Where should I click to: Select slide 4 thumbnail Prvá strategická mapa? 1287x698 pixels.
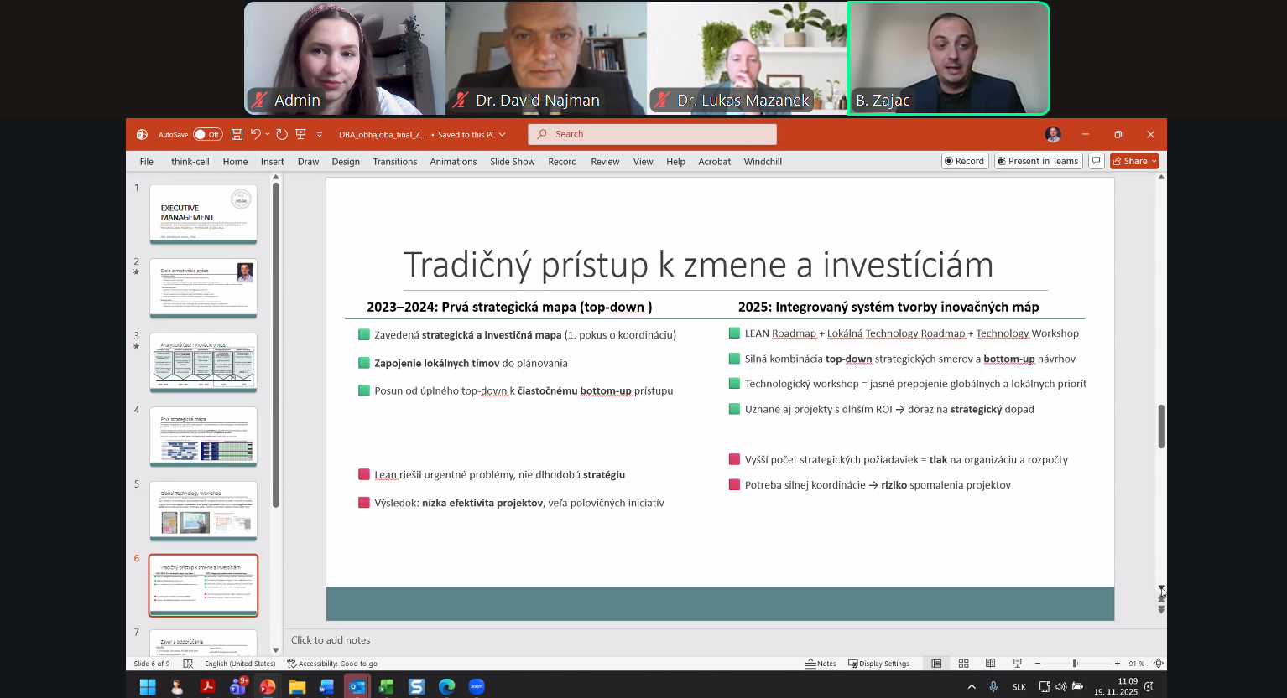(x=203, y=437)
